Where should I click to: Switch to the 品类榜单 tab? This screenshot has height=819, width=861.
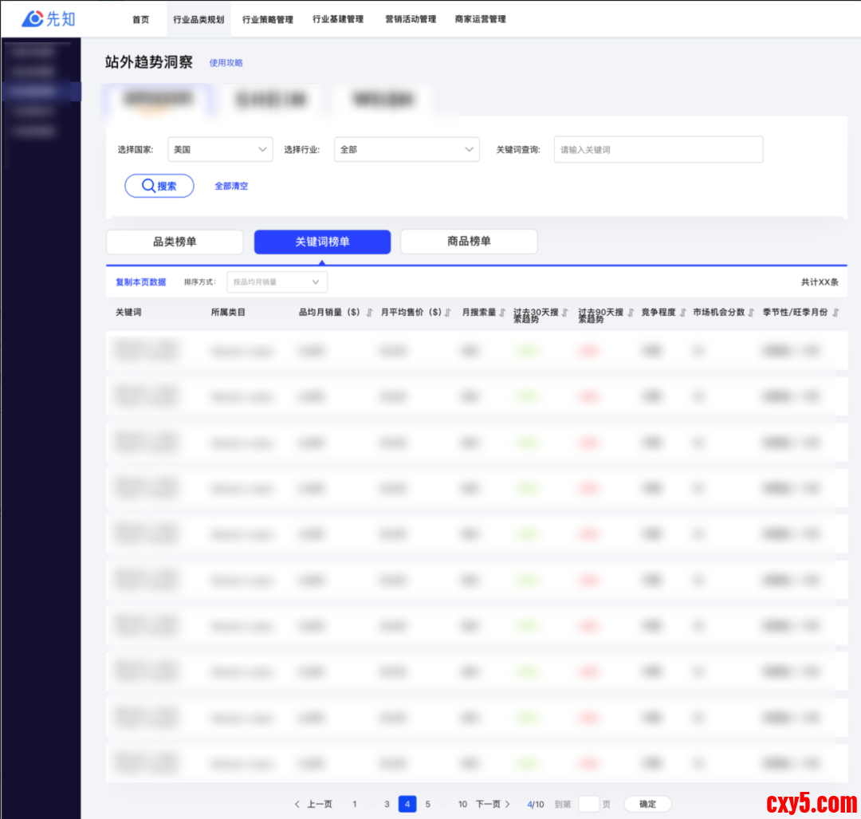tap(175, 242)
